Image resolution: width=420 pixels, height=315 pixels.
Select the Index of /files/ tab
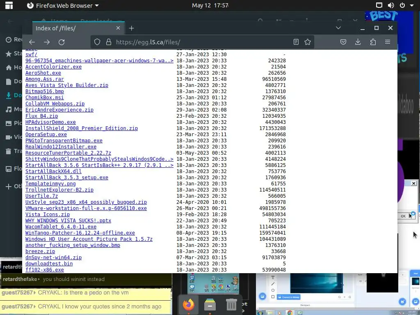pyautogui.click(x=78, y=28)
